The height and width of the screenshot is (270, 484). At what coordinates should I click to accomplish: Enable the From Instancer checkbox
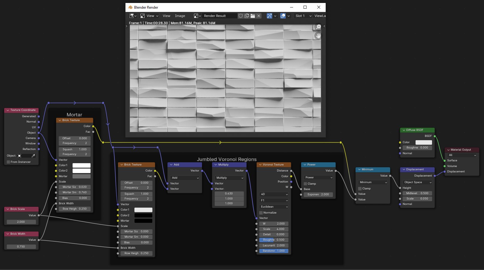(8, 162)
